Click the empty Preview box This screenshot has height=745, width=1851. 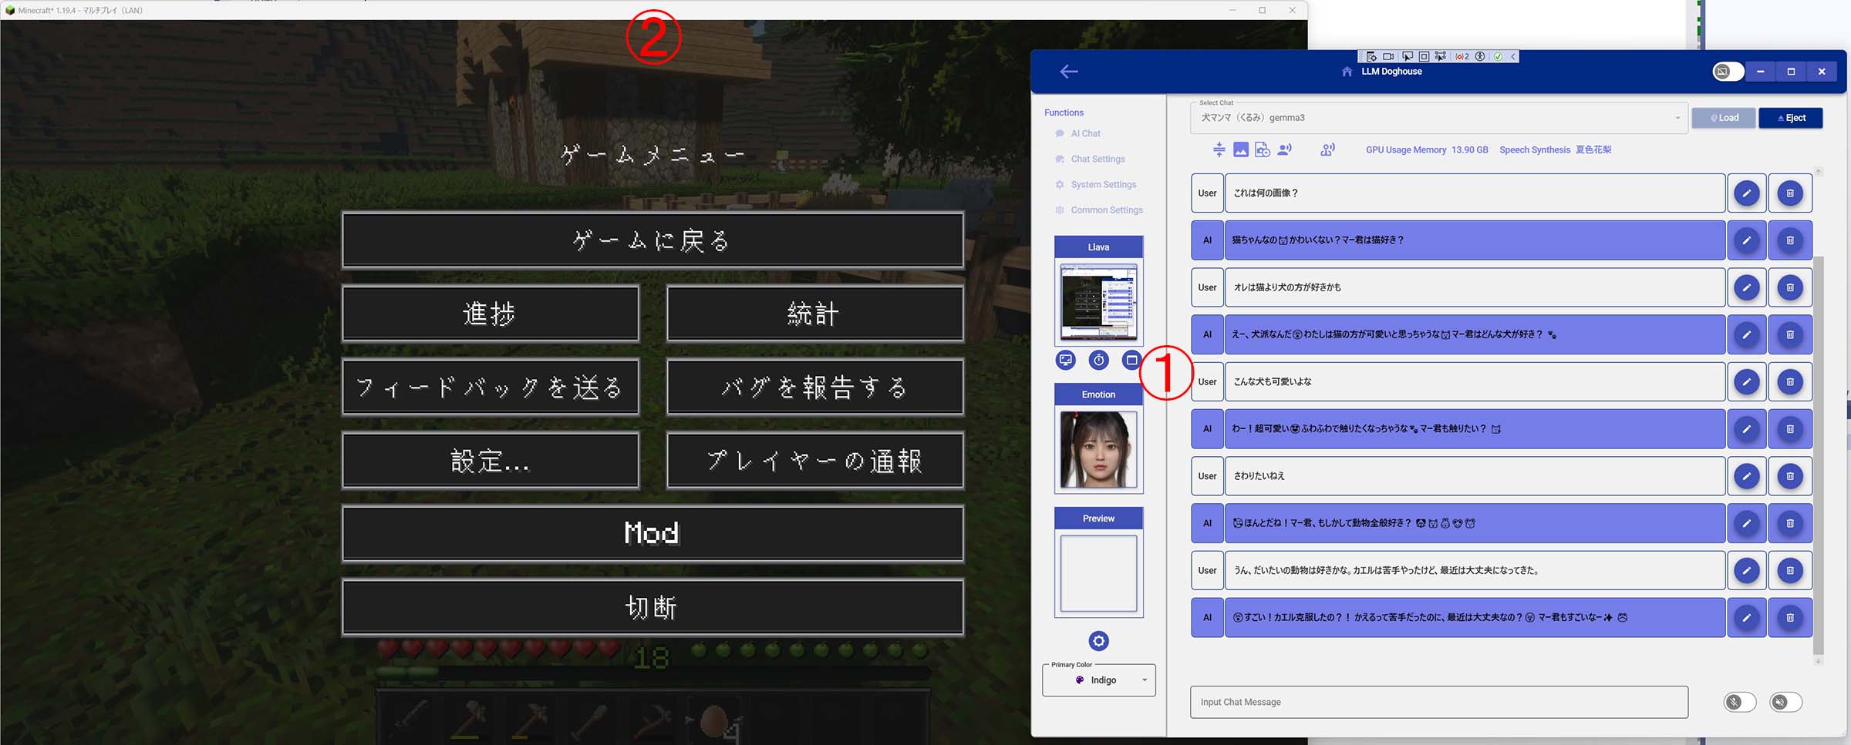coord(1099,573)
